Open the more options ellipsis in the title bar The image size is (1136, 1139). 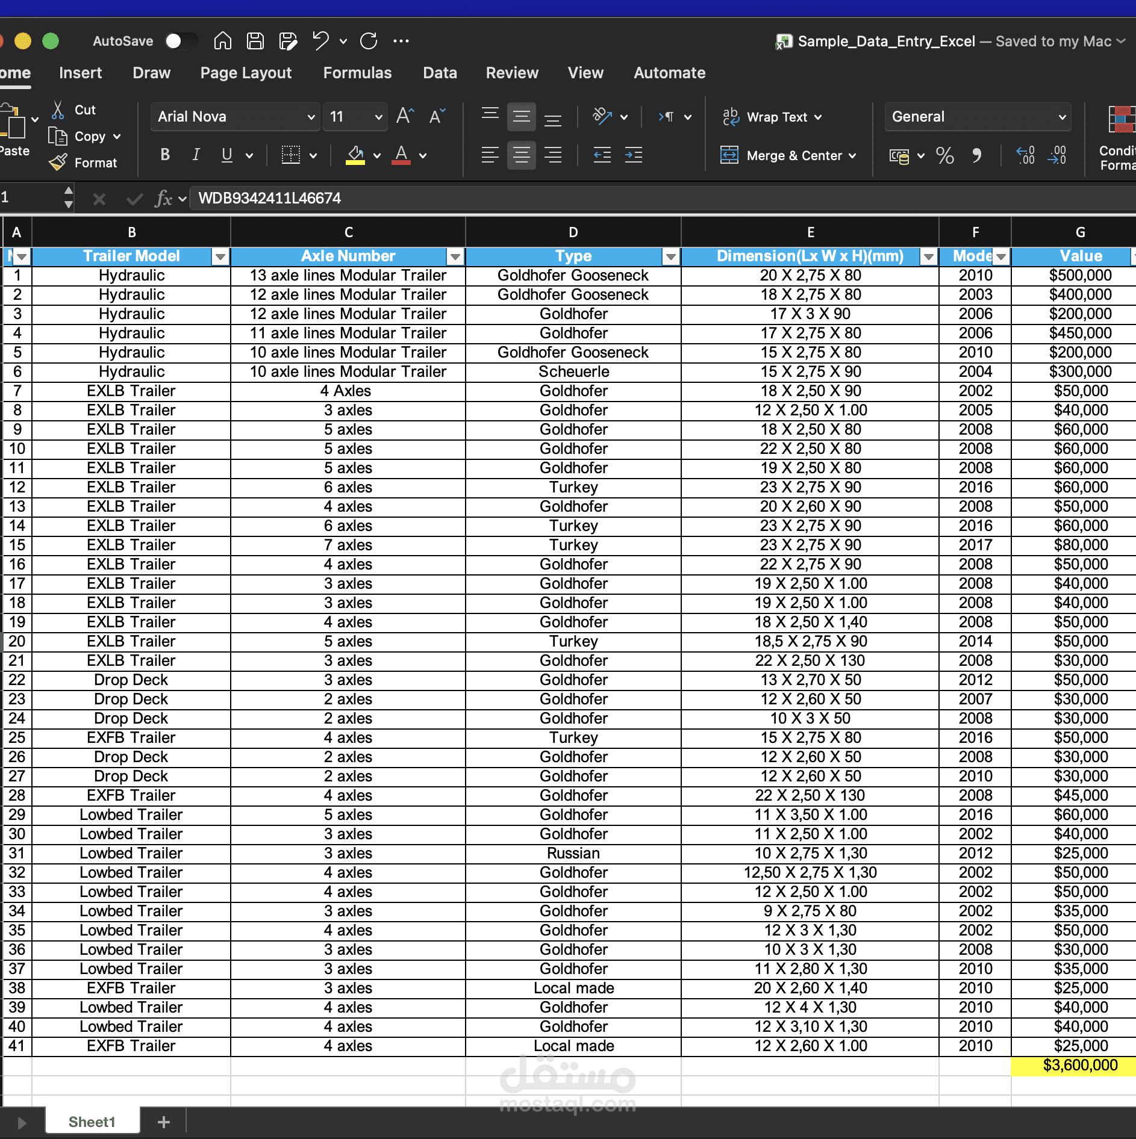pos(401,41)
